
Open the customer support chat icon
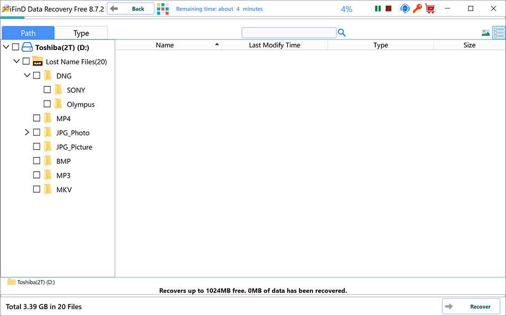pyautogui.click(x=405, y=9)
